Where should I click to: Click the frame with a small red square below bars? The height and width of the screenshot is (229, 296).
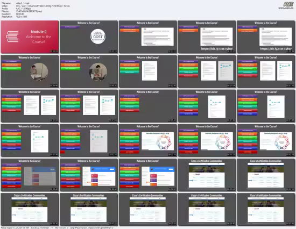pos(89,140)
